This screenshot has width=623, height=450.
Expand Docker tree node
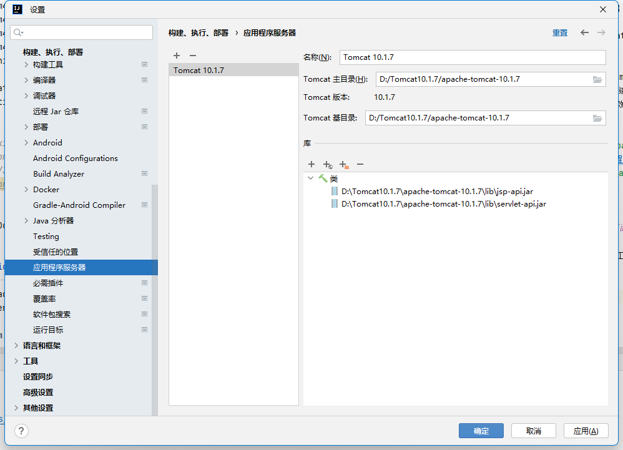pos(26,190)
